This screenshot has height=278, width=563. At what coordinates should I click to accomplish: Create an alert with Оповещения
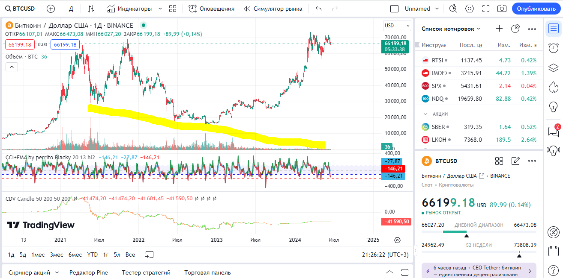[212, 9]
